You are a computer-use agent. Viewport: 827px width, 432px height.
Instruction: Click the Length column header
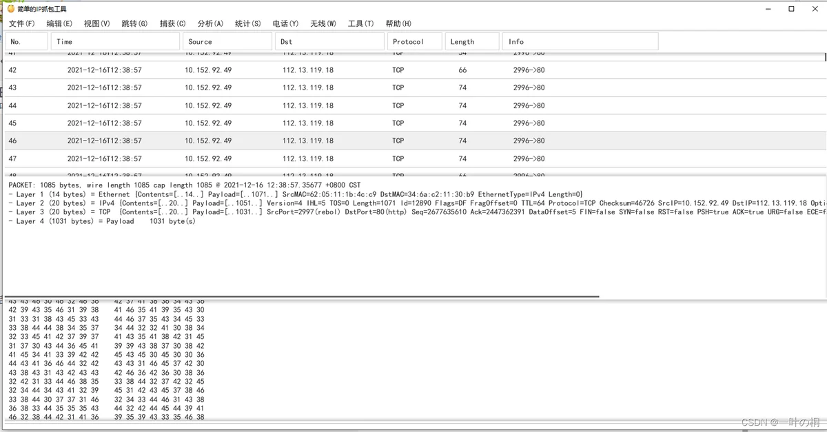pyautogui.click(x=472, y=41)
